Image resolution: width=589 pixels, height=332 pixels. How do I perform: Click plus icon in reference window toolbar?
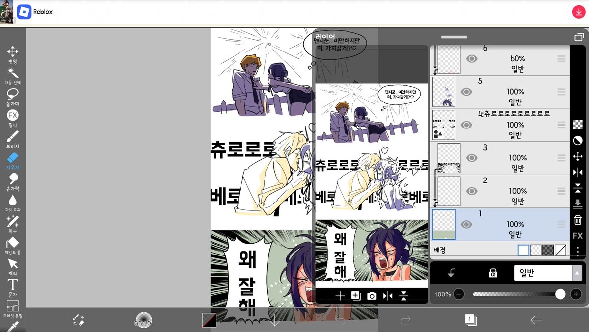click(340, 295)
